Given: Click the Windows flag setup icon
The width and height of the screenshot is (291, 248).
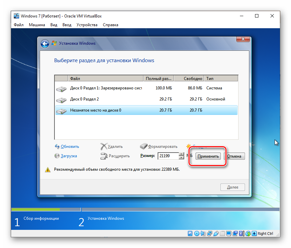Looking at the screenshot, I should 54,43.
